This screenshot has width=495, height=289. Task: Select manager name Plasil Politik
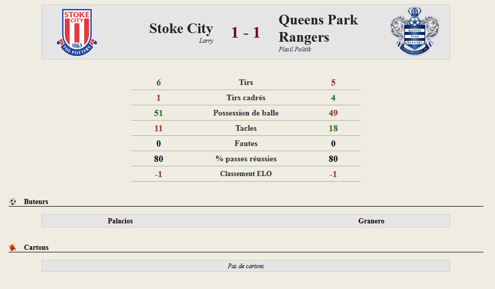[294, 49]
